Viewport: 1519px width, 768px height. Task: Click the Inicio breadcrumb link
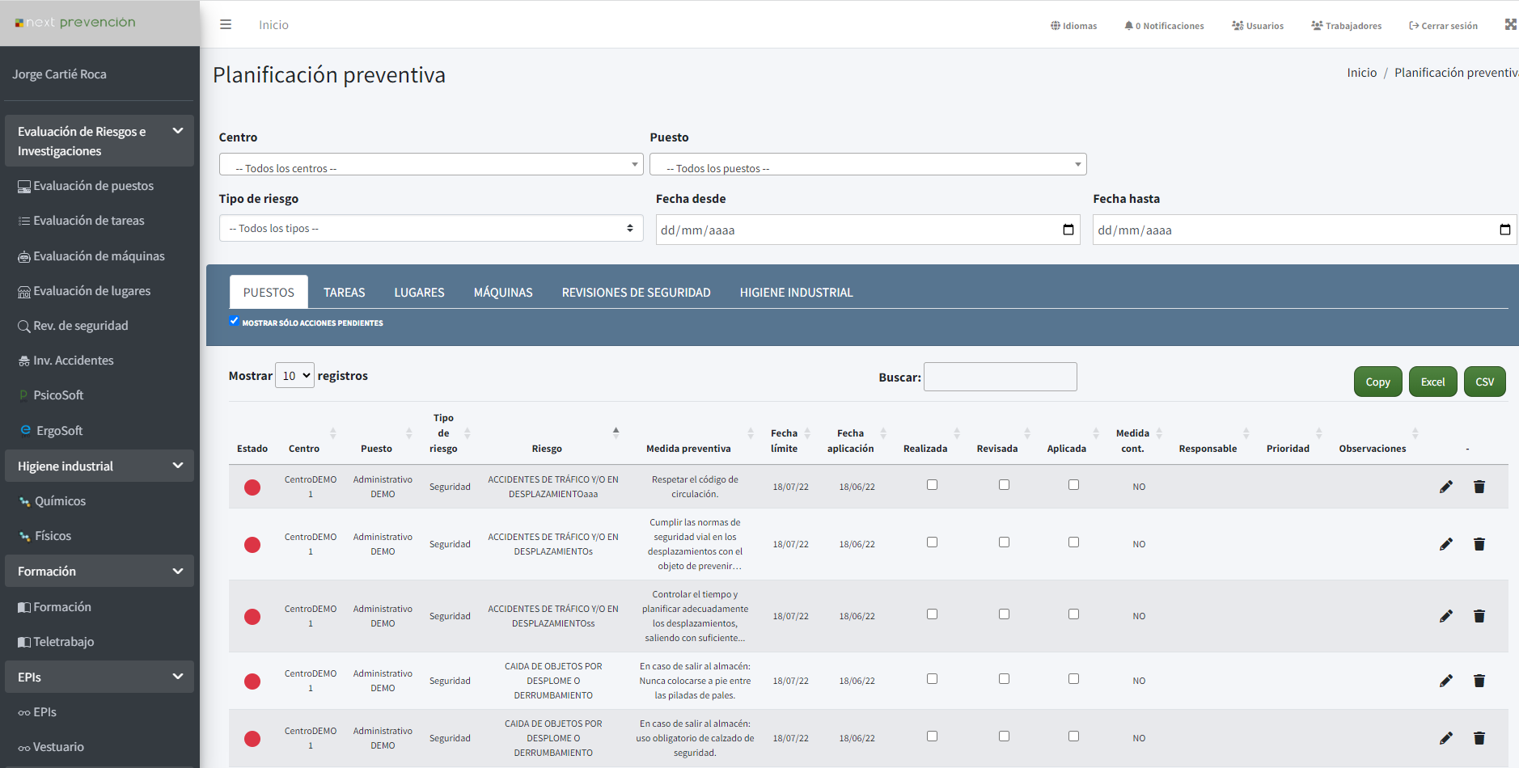[1361, 73]
